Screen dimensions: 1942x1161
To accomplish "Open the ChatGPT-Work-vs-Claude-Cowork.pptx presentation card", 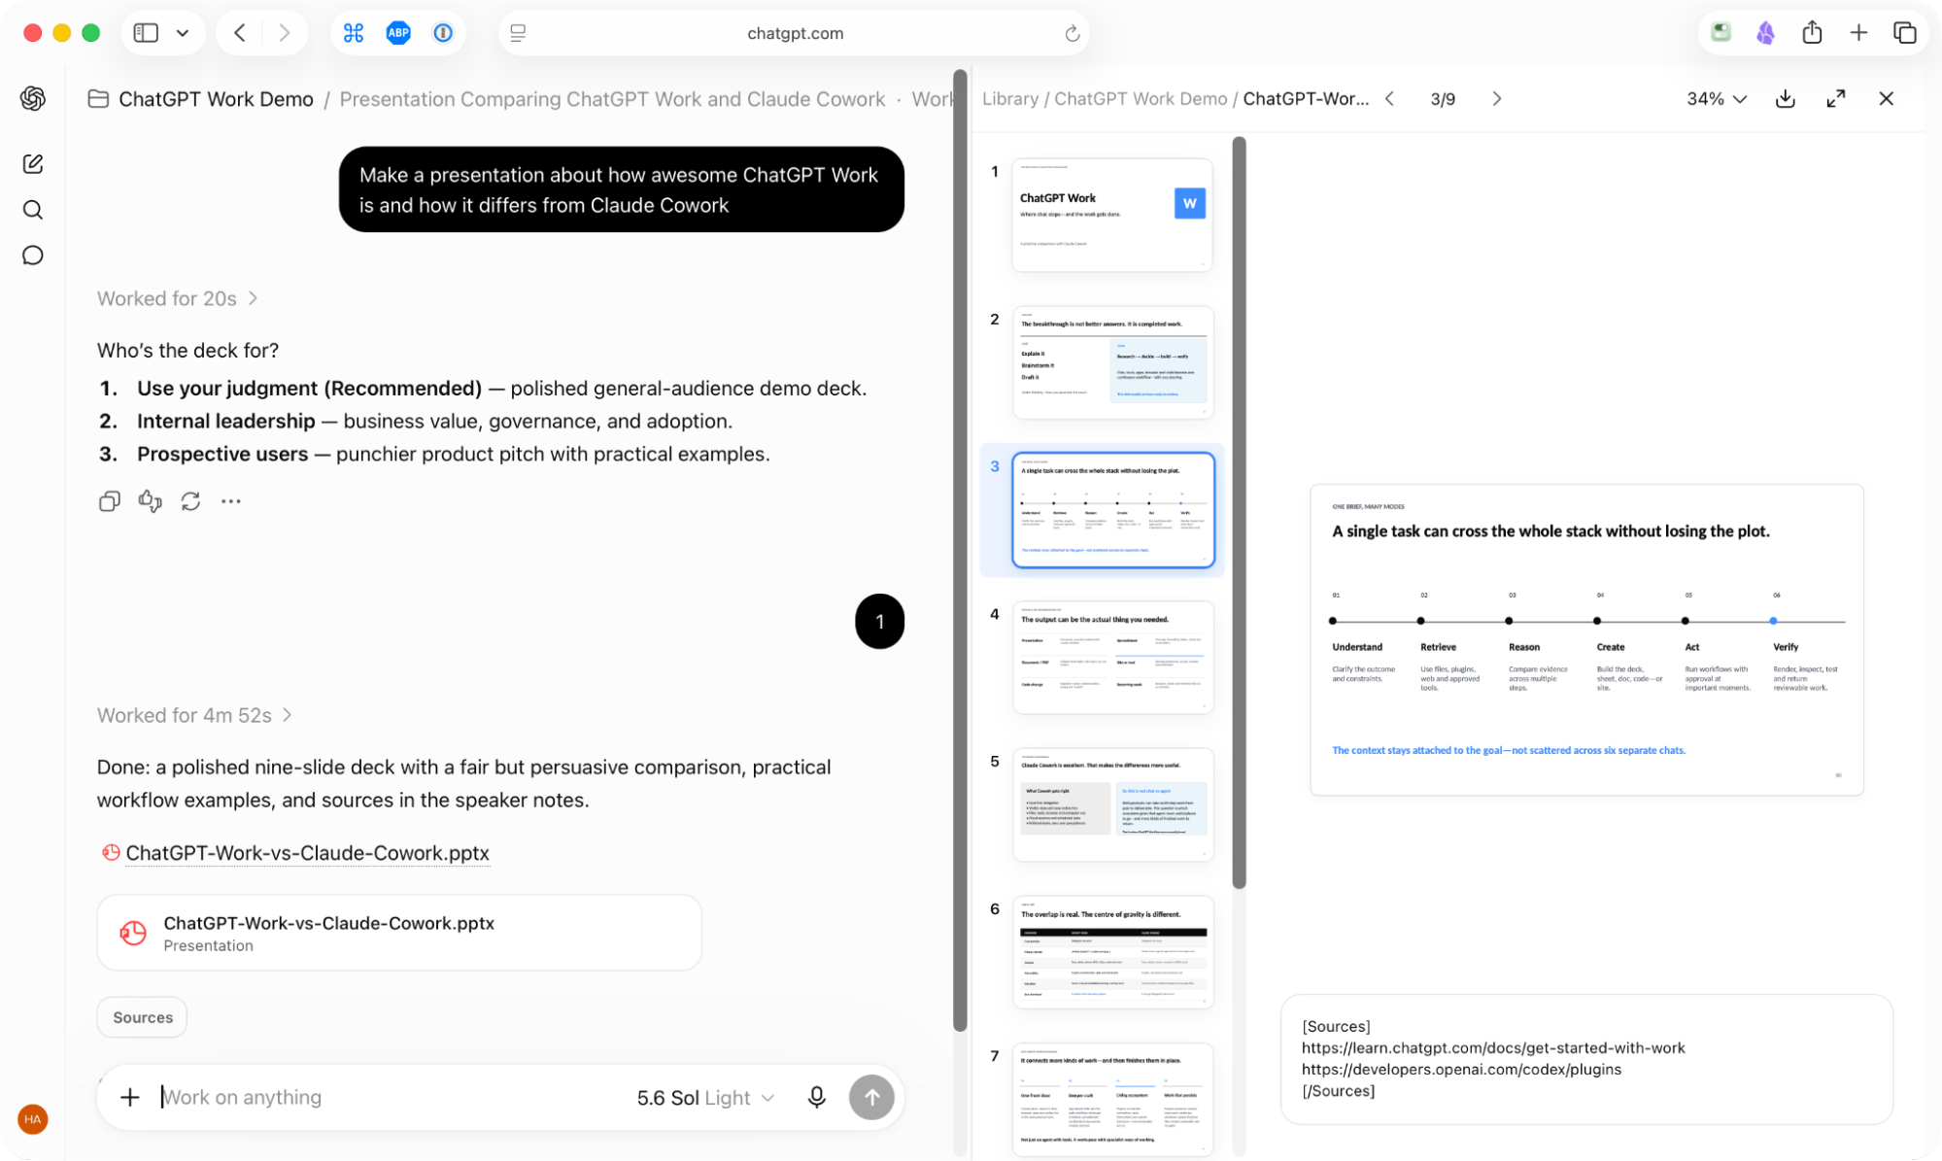I will pyautogui.click(x=399, y=933).
